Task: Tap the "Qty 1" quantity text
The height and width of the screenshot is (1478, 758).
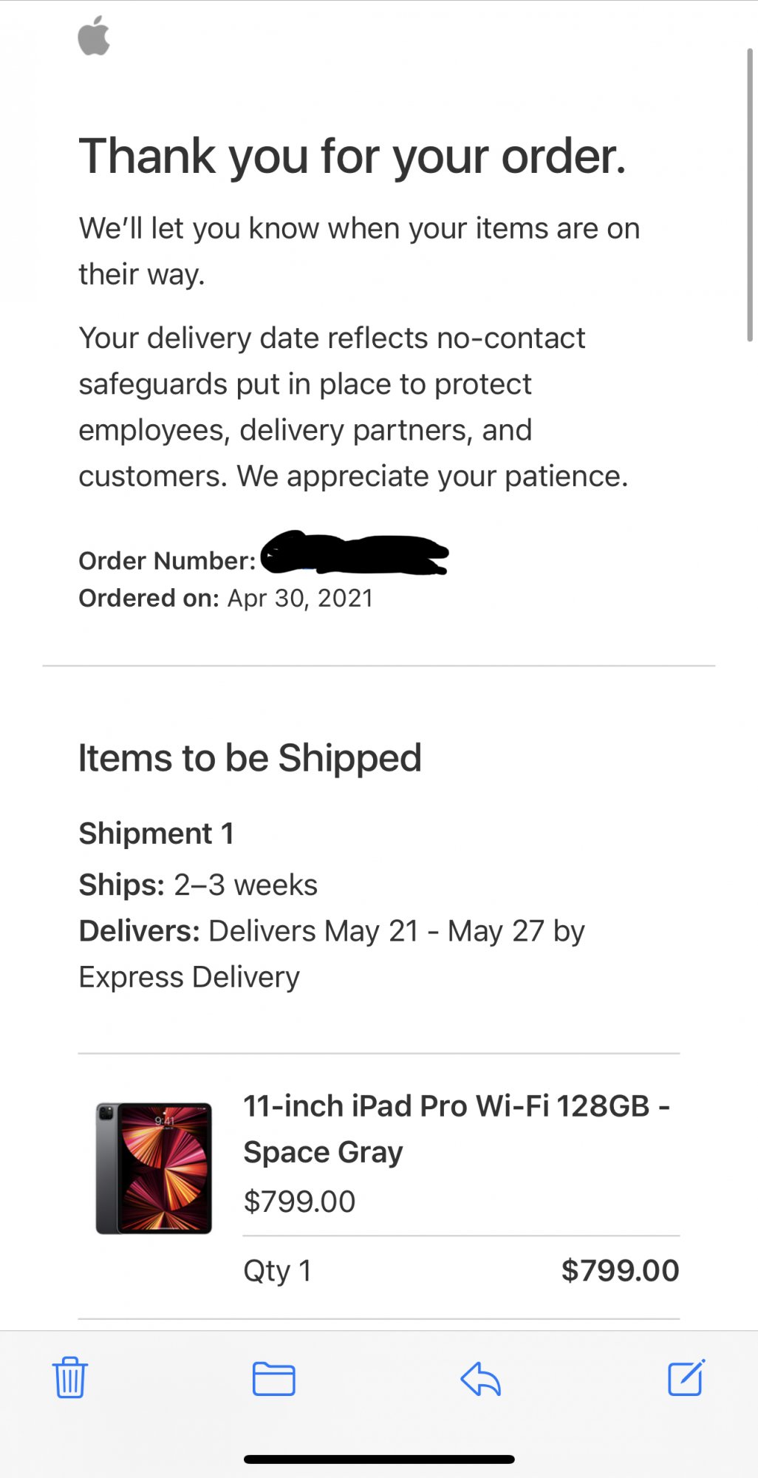Action: pyautogui.click(x=277, y=1271)
